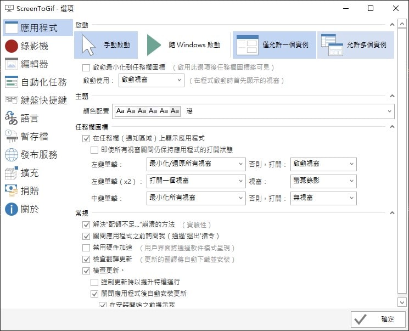This screenshot has height=331, width=409.
Task: Click the 自動化任務 icon in sidebar
Action: tap(12, 82)
